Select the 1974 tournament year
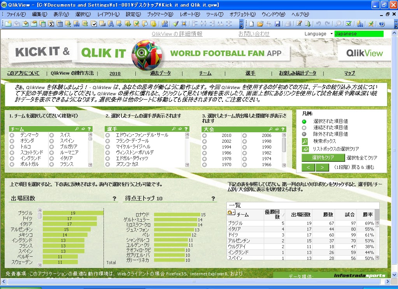398x289 pixels. point(267,159)
